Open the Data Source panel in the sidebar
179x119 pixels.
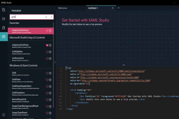(x=4, y=19)
